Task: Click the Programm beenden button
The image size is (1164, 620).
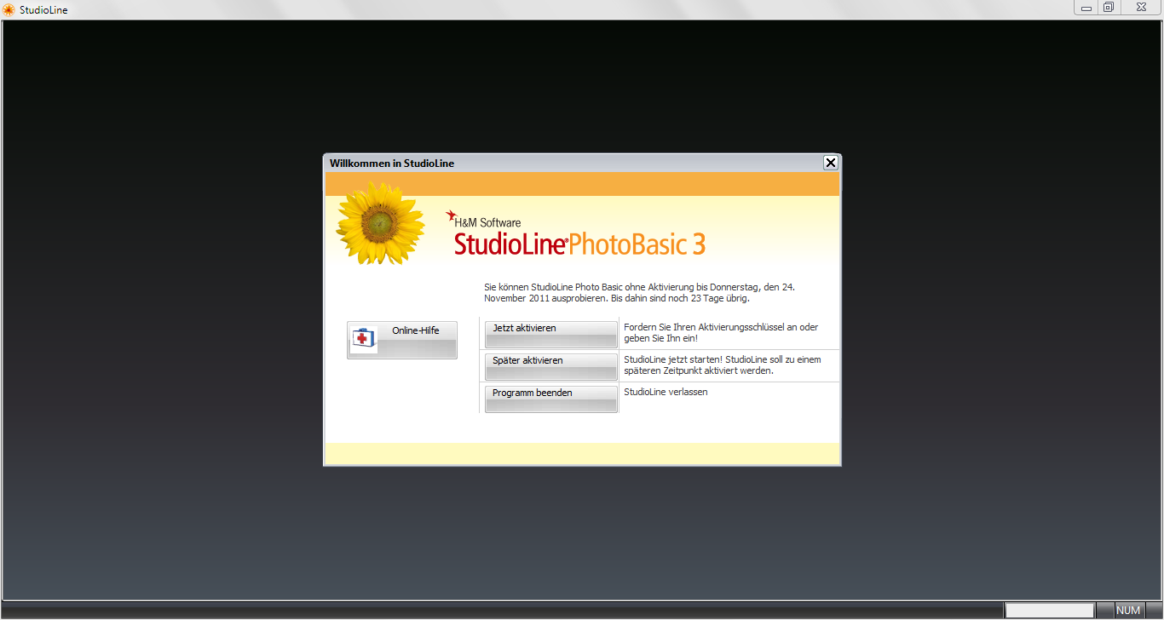Action: [550, 399]
